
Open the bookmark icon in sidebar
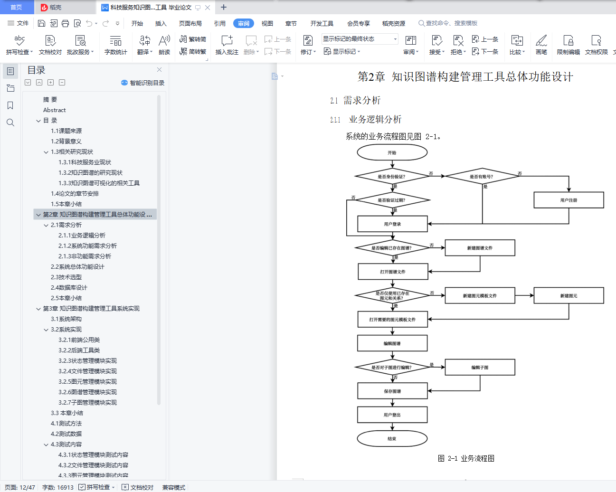[10, 105]
